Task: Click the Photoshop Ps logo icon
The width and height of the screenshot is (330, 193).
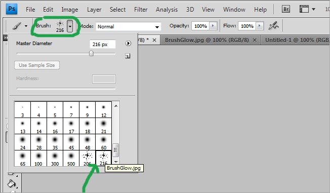Action: click(x=12, y=9)
